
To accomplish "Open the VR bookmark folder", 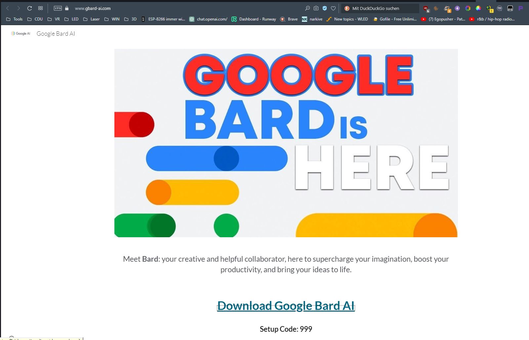I will tap(54, 19).
